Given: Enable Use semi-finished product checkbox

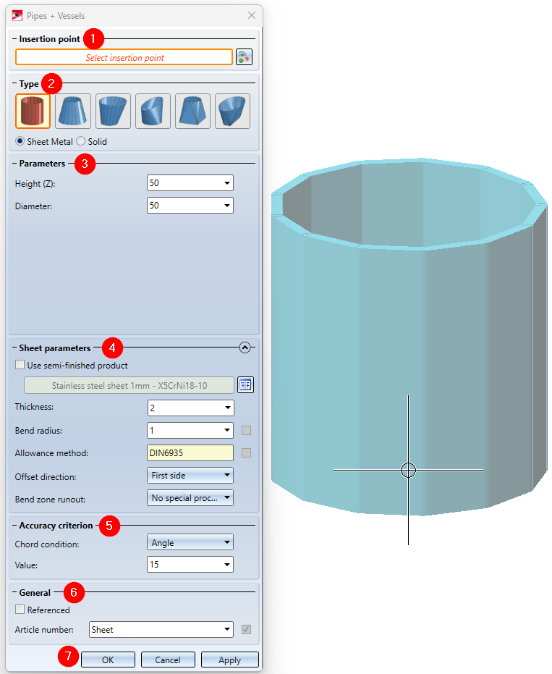Looking at the screenshot, I should click(x=20, y=365).
